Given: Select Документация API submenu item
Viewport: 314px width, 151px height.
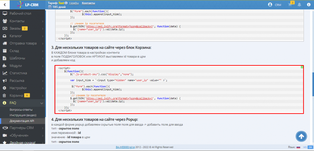Looking at the screenshot, I should point(22,121).
